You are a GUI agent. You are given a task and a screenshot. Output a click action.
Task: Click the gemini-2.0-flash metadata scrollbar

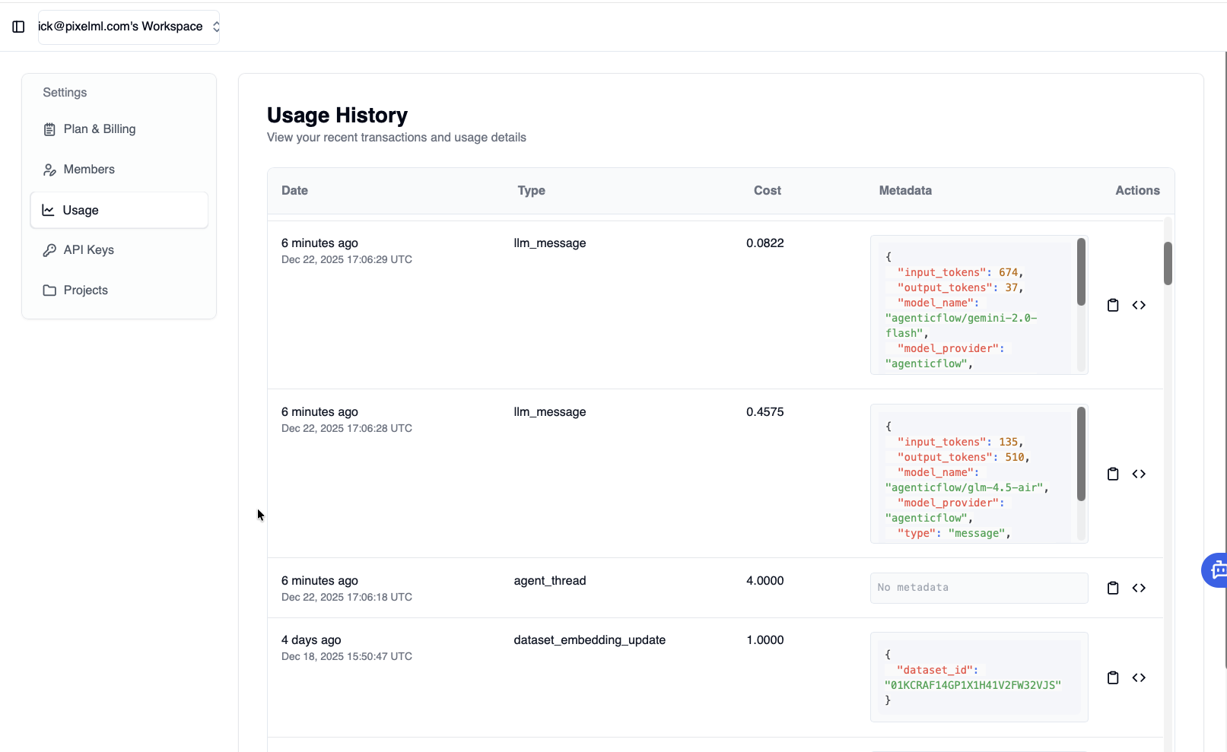coord(1081,272)
